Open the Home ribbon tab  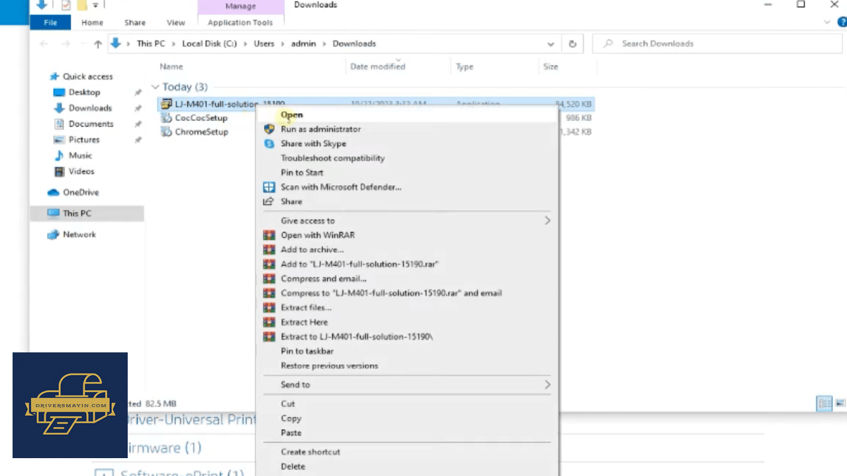point(93,22)
